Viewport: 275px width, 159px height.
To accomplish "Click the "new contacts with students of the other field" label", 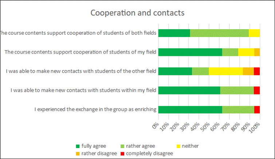I will coord(81,71).
